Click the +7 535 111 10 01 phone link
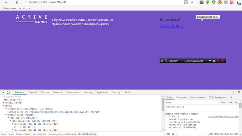242x136 pixels. click(x=171, y=26)
